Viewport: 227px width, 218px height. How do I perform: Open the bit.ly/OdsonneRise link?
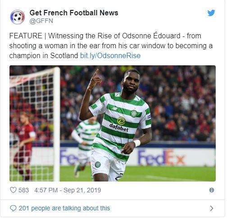coord(110,55)
